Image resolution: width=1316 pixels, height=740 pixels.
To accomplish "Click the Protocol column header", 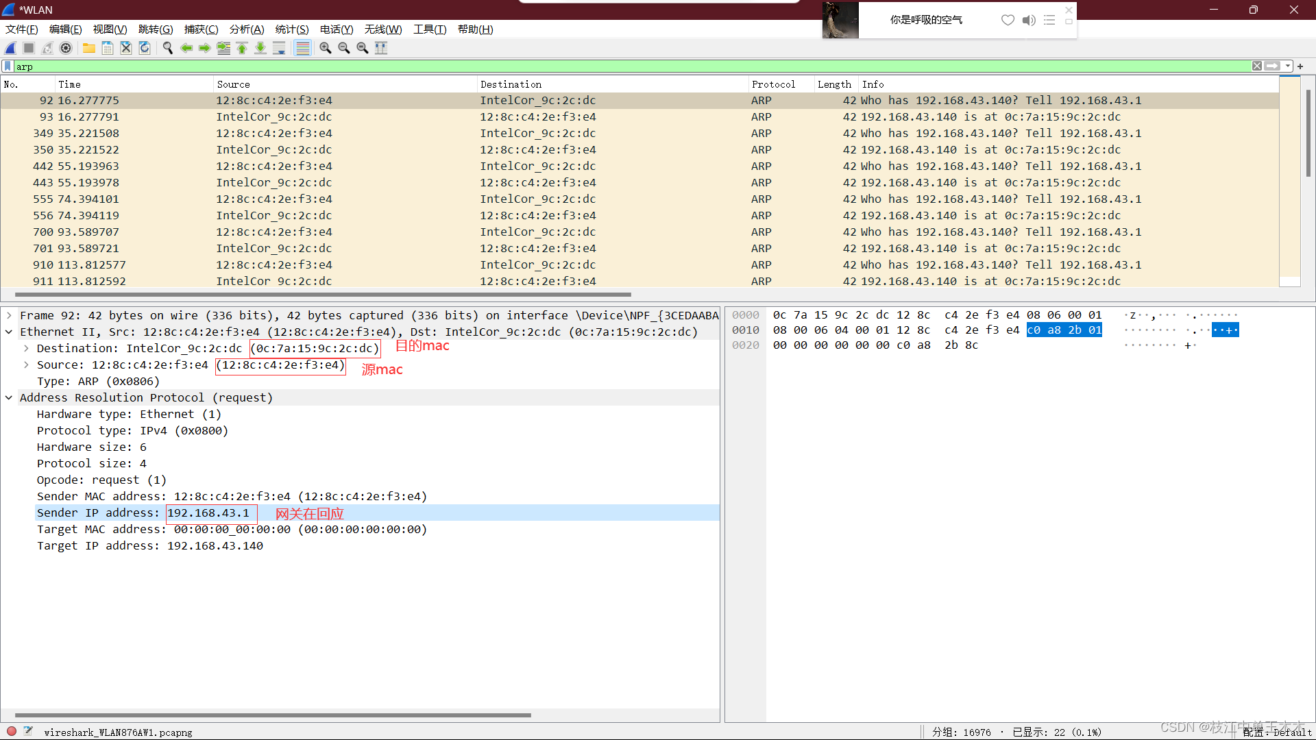I will click(x=773, y=84).
